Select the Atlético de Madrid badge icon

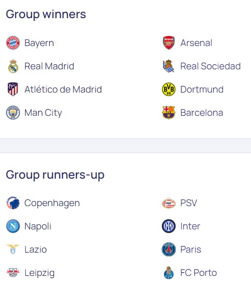click(13, 89)
